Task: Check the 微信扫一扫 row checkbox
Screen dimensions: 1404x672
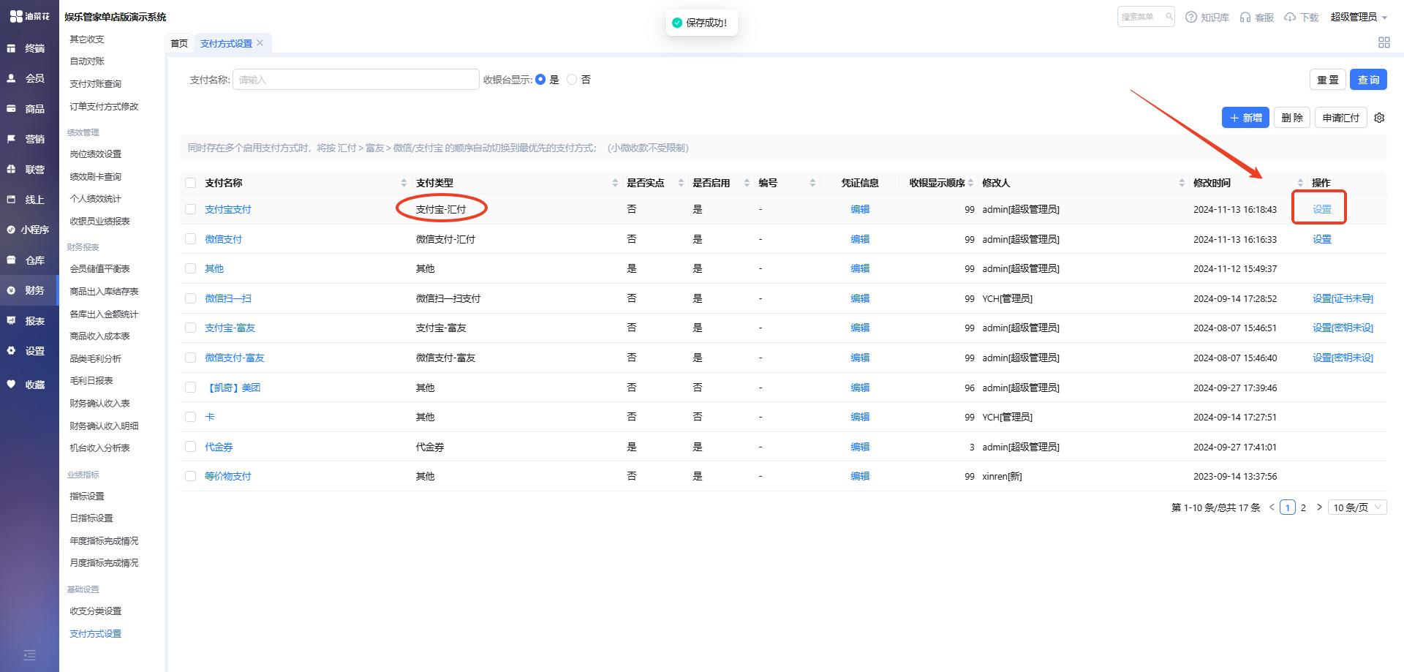Action: coord(191,298)
